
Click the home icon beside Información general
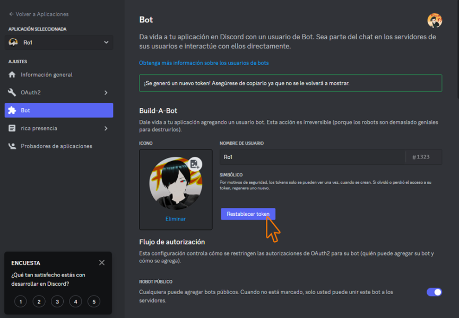coord(12,75)
